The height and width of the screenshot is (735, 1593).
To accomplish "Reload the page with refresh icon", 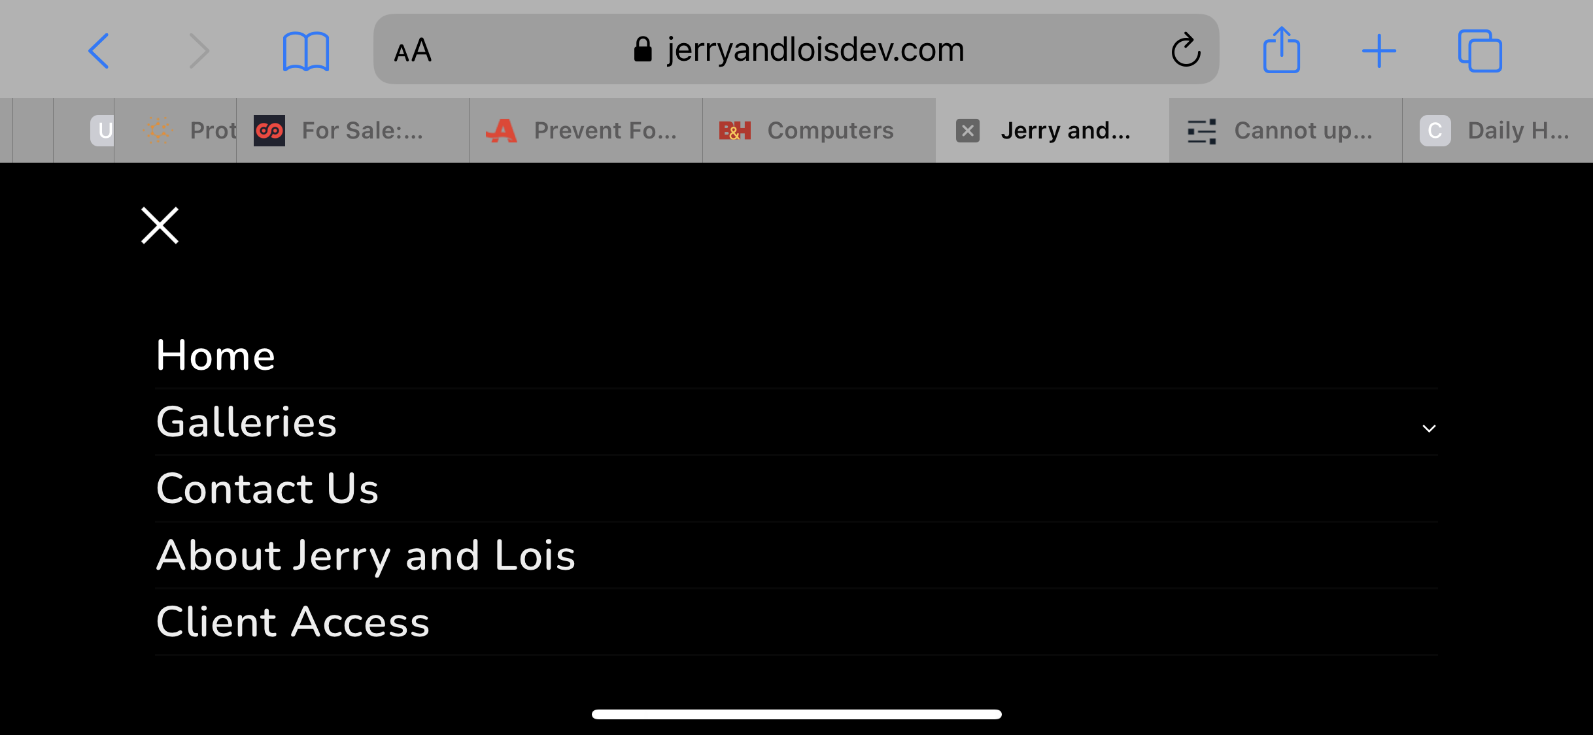I will (1185, 50).
